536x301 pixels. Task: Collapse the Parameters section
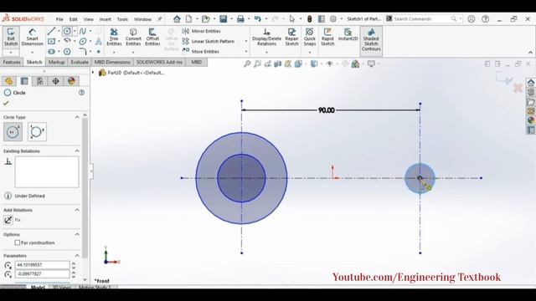pyautogui.click(x=77, y=256)
